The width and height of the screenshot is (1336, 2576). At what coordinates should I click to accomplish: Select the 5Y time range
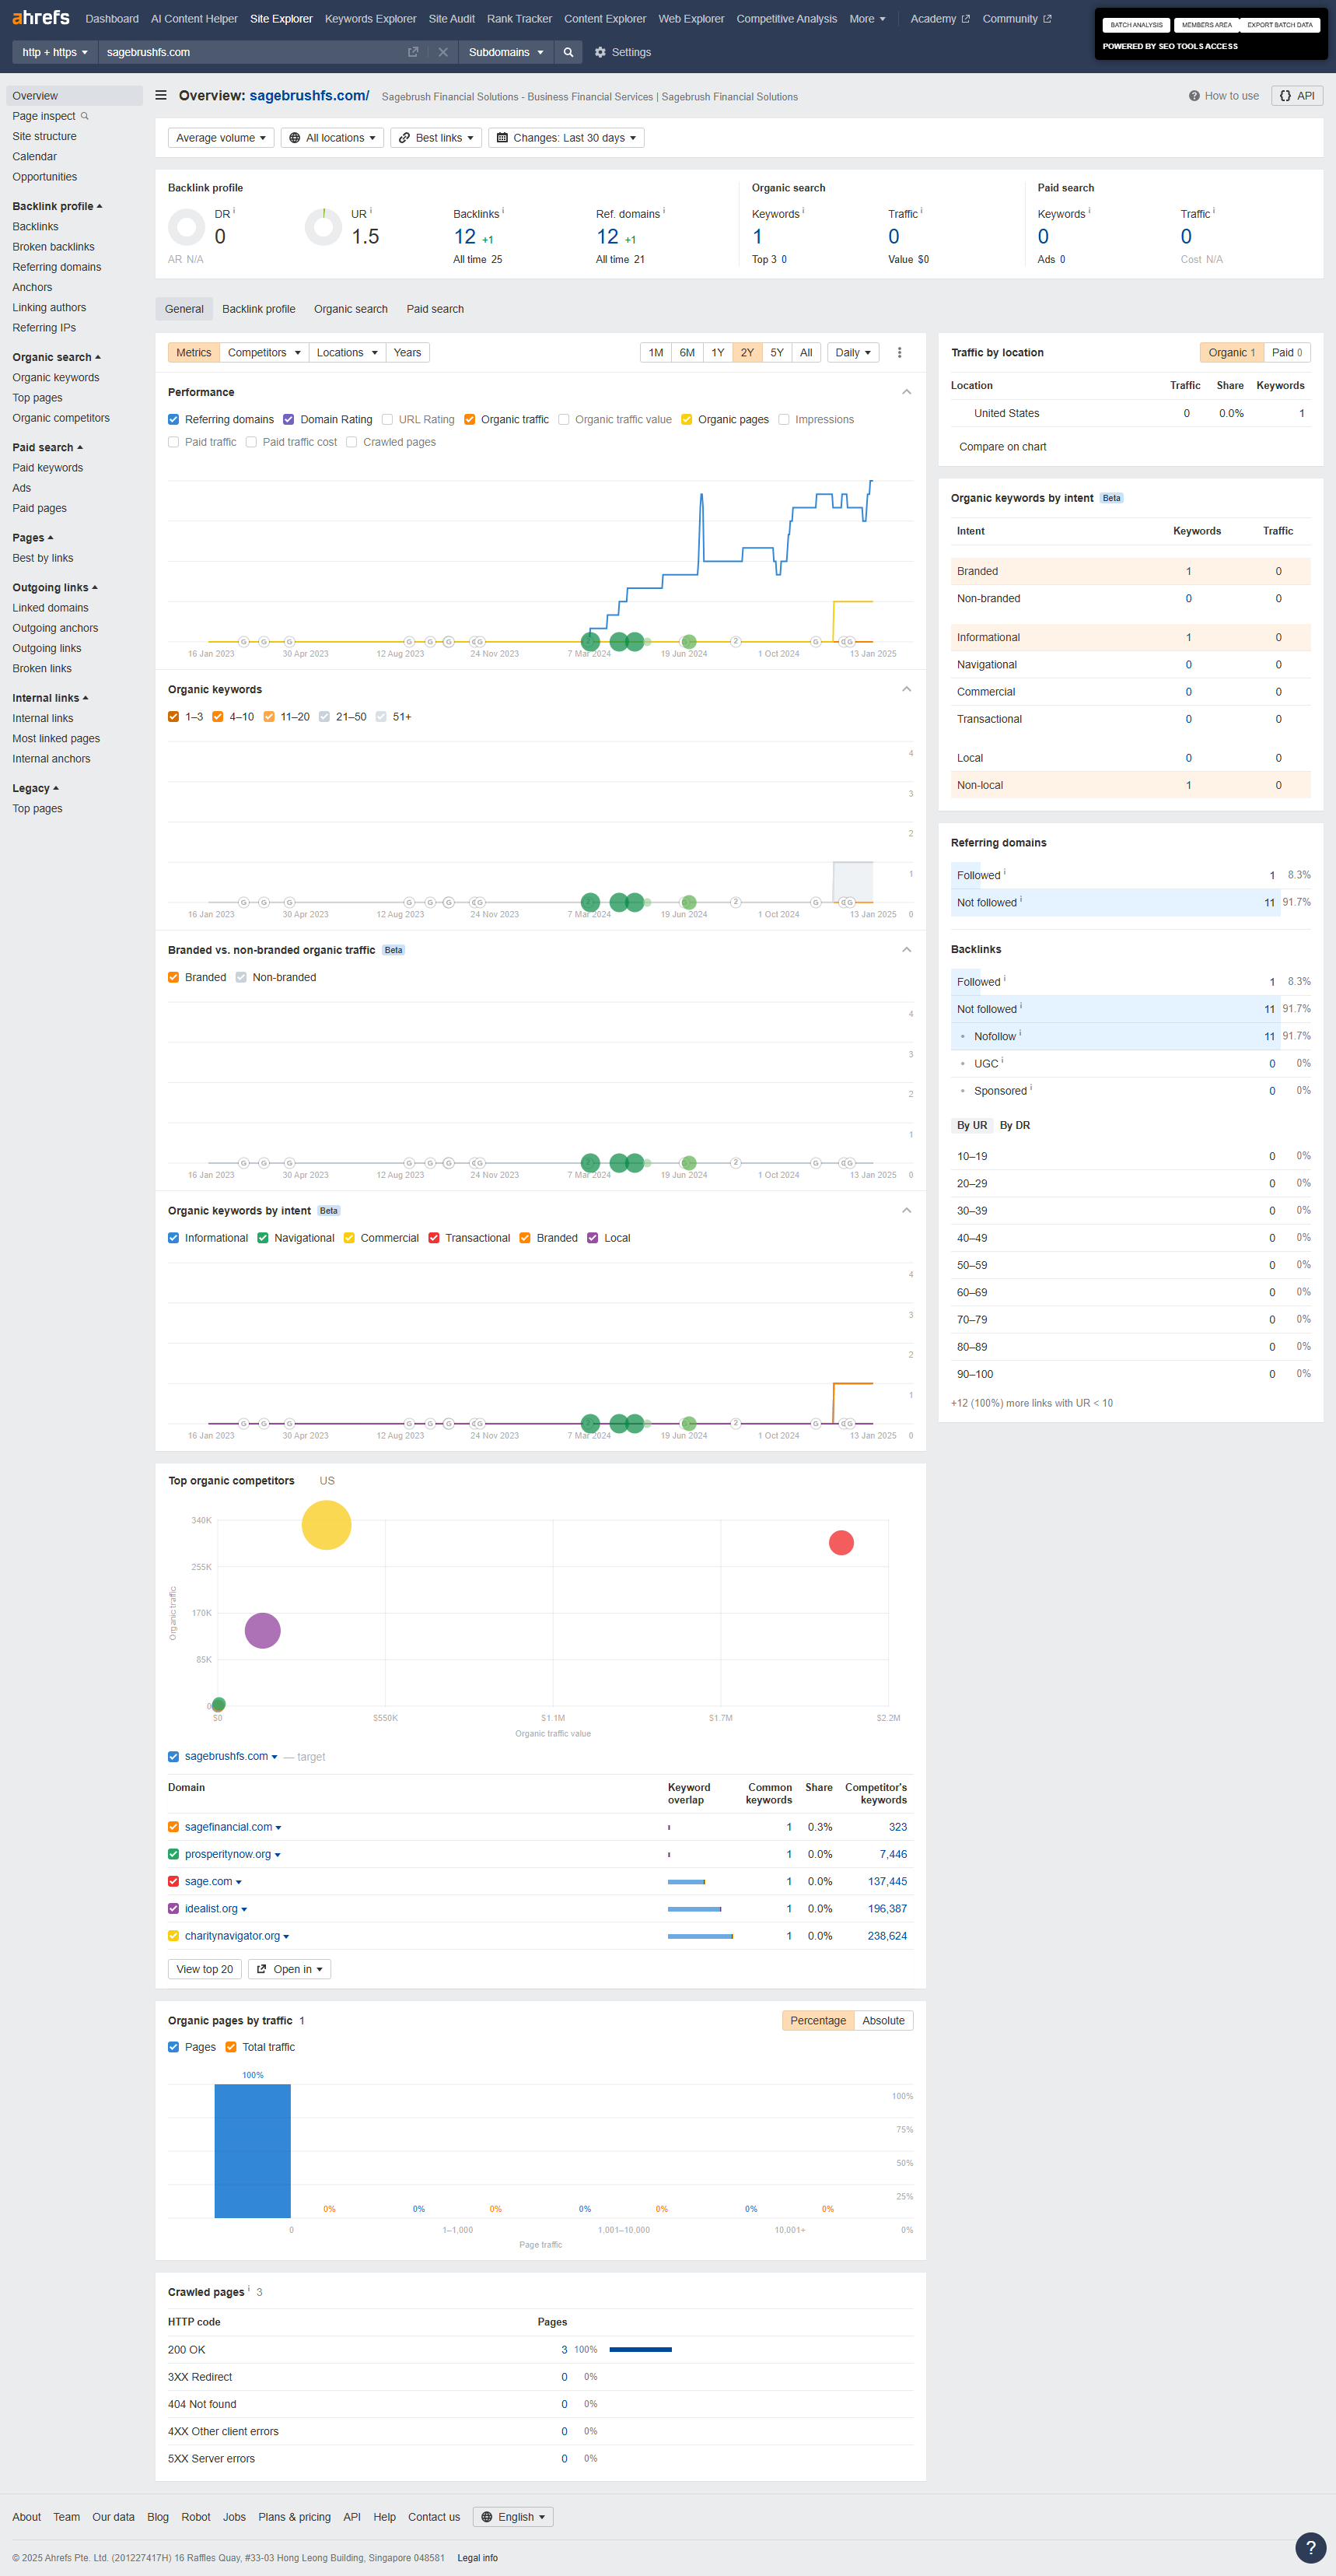776,353
